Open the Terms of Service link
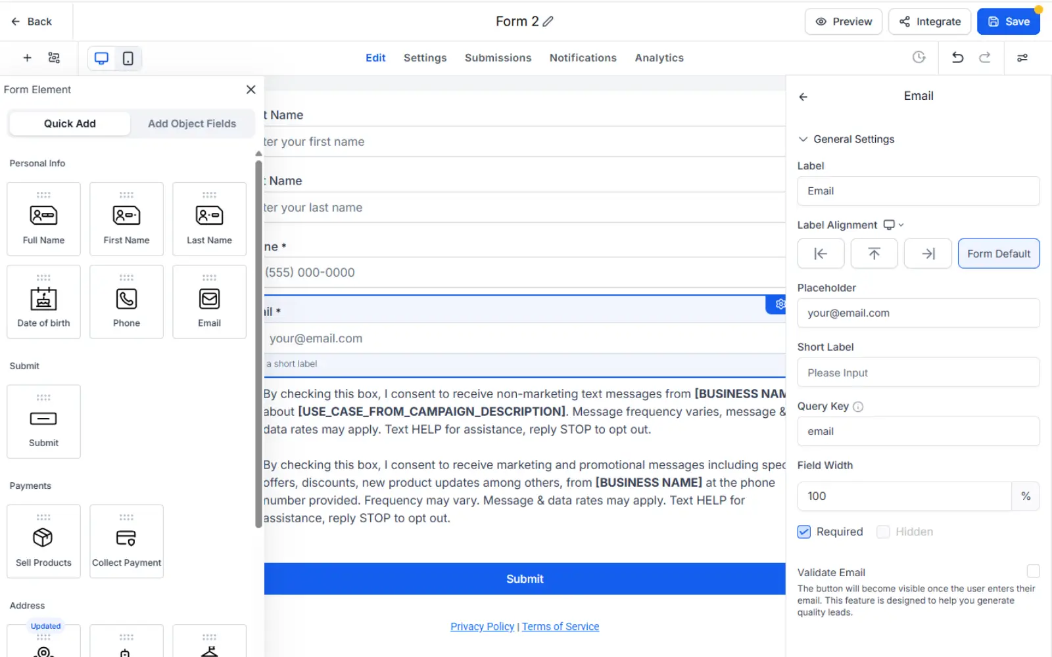This screenshot has height=657, width=1052. [x=560, y=627]
